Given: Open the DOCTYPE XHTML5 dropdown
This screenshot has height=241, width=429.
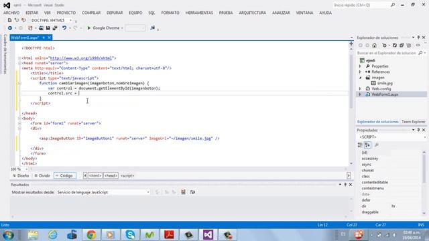Looking at the screenshot, I should point(70,20).
